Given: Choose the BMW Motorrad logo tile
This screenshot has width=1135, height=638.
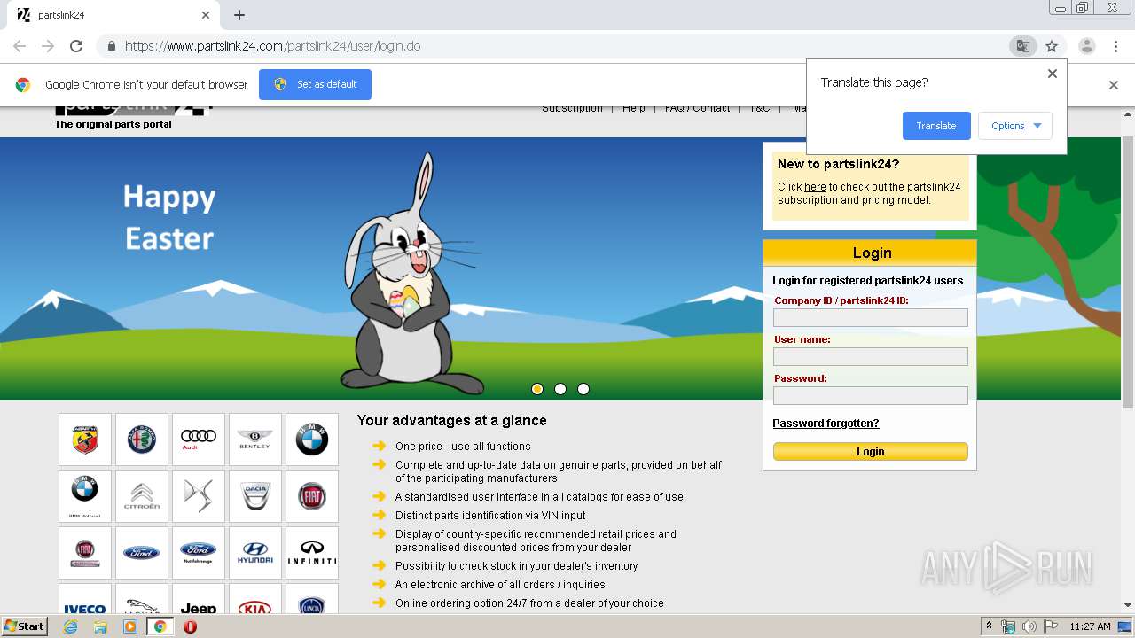Looking at the screenshot, I should [x=85, y=496].
